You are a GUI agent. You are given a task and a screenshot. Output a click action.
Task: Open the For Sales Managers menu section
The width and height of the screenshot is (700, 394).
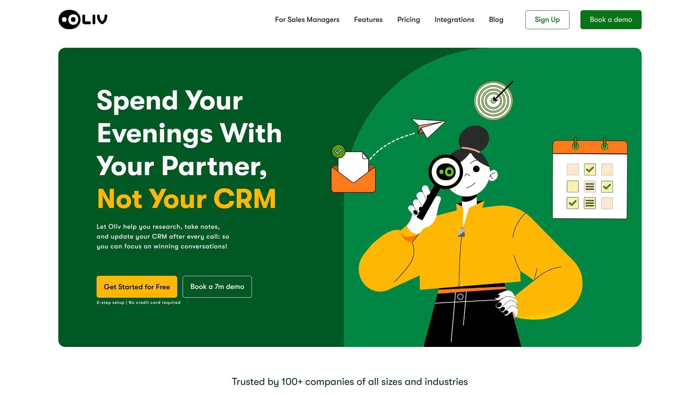306,20
